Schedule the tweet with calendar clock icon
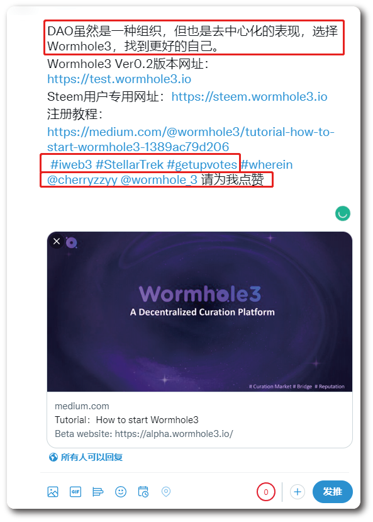The height and width of the screenshot is (522, 373). 143,492
